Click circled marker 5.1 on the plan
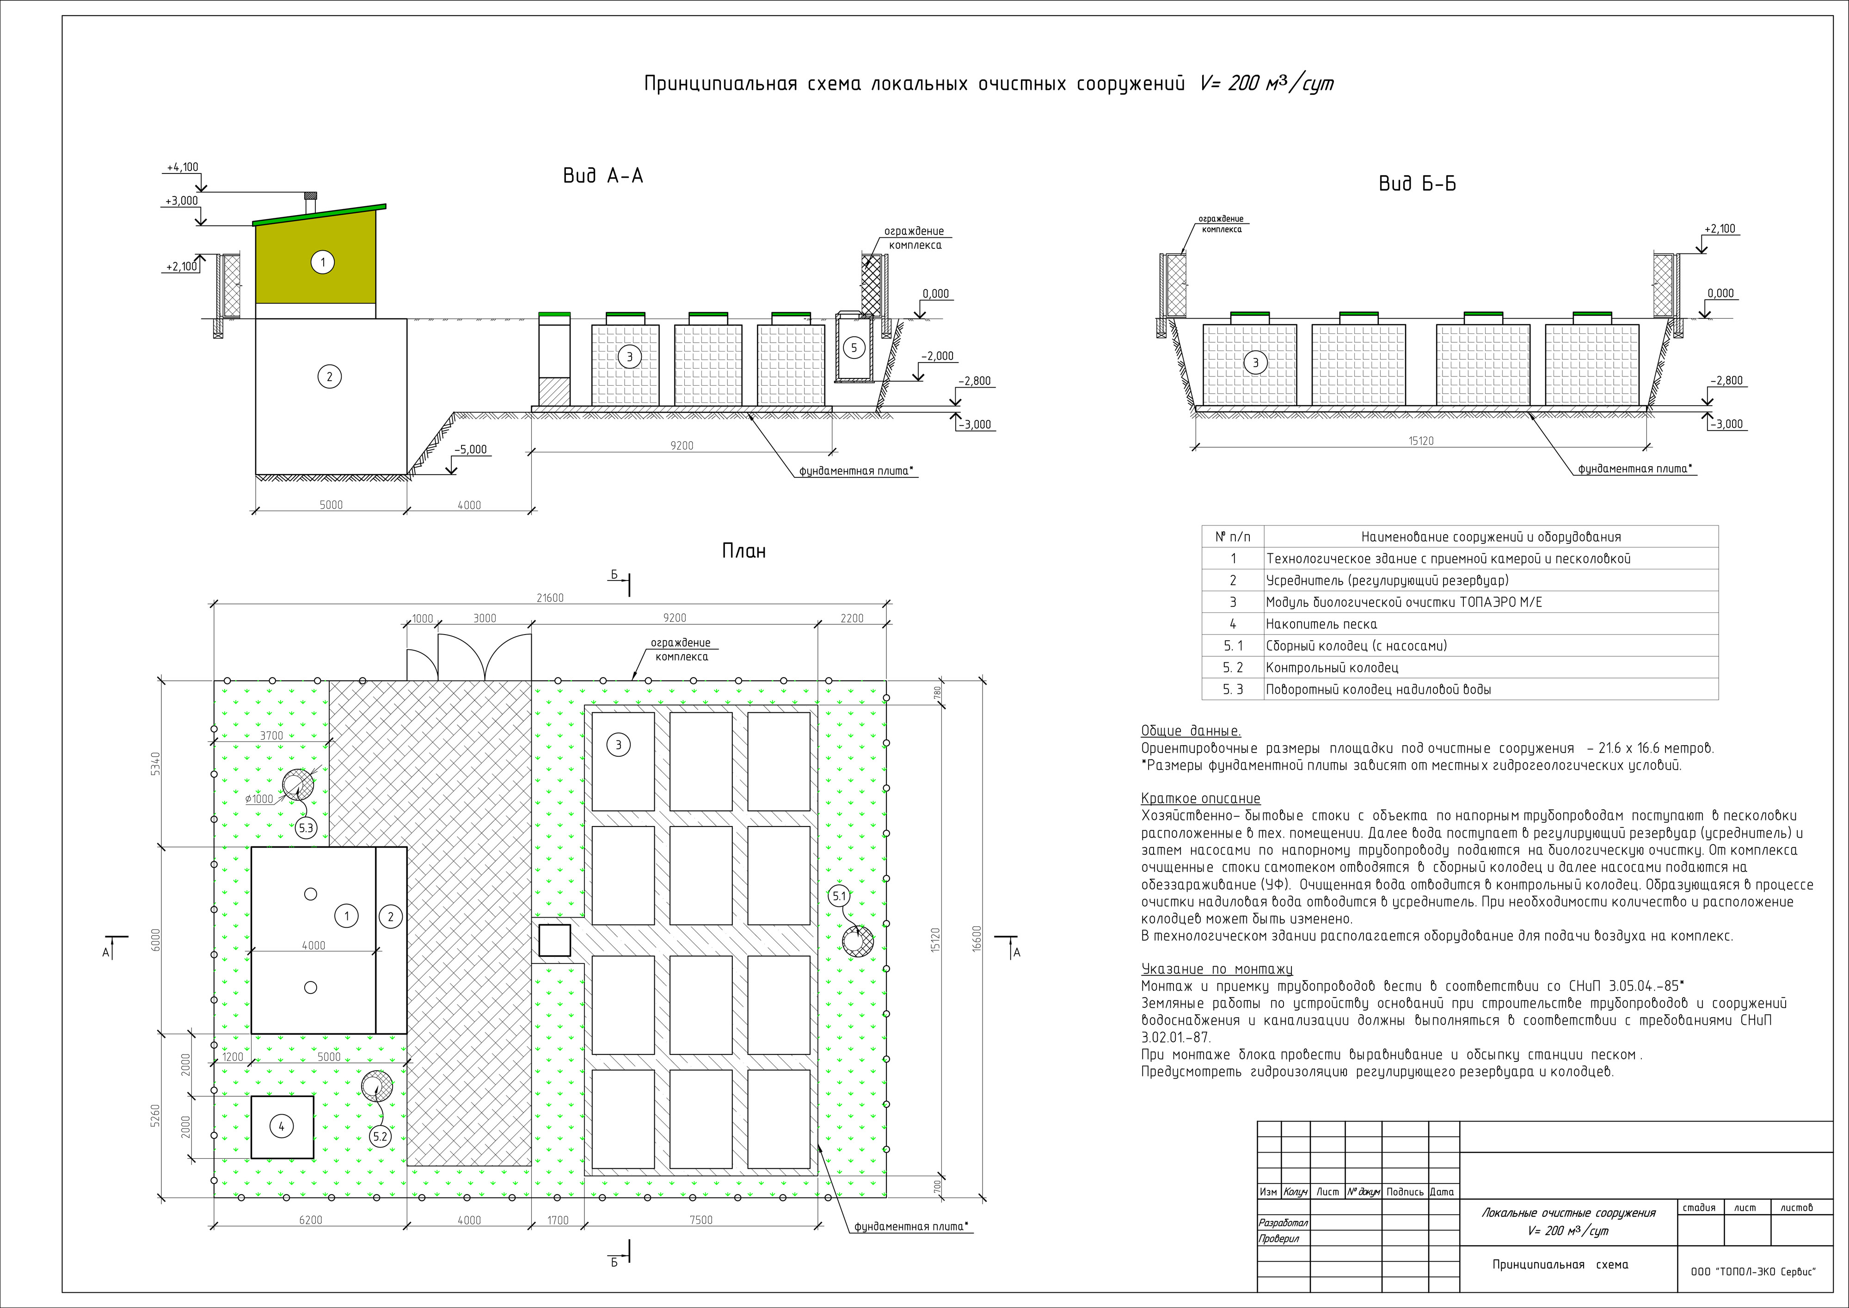The height and width of the screenshot is (1308, 1849). click(839, 895)
